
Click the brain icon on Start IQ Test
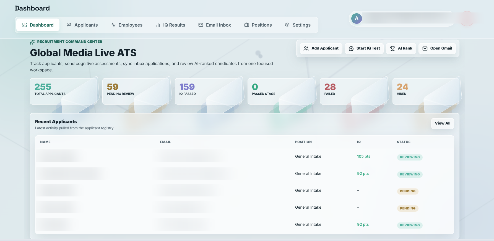point(351,48)
